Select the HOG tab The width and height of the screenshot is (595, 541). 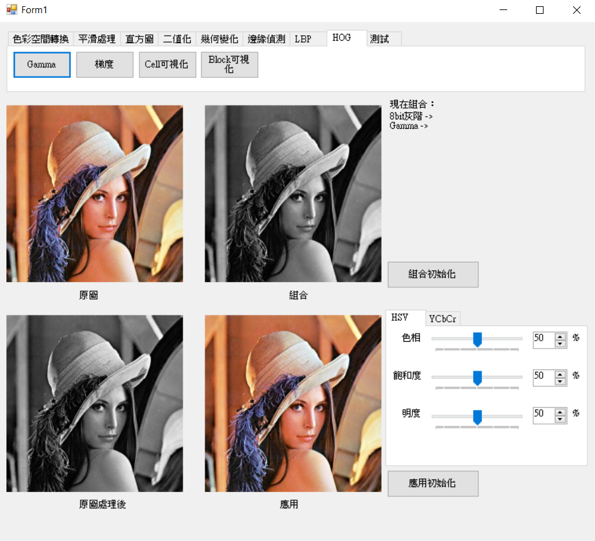346,38
